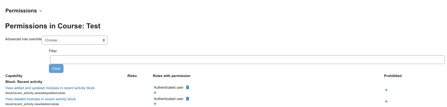Select Authenticated user in viewaddupdatemodule row
Viewport: 447px width, 107px height.
(x=169, y=87)
